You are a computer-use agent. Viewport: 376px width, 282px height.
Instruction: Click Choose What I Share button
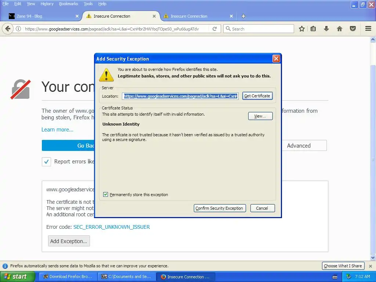(x=343, y=266)
